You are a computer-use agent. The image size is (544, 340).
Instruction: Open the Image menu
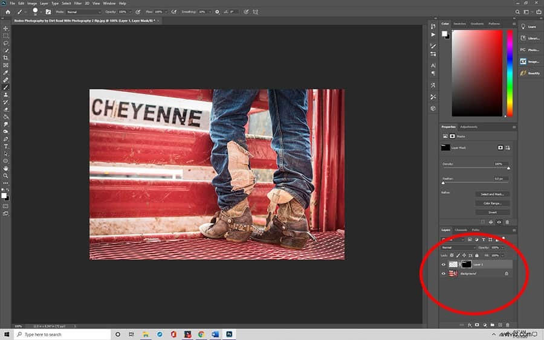coord(32,3)
